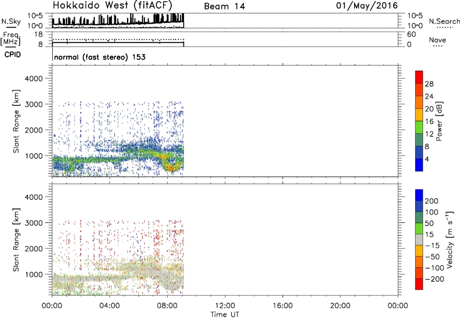This screenshot has height=318, width=460.
Task: Pick the light green segment of the Power color bar
Action: 419,127
